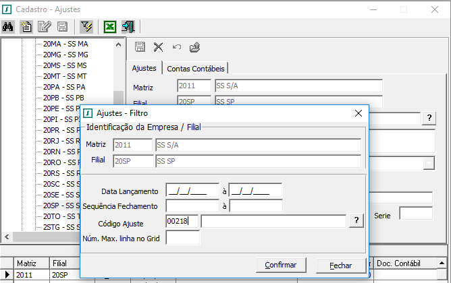Select the Ajustes tab

pos(144,68)
